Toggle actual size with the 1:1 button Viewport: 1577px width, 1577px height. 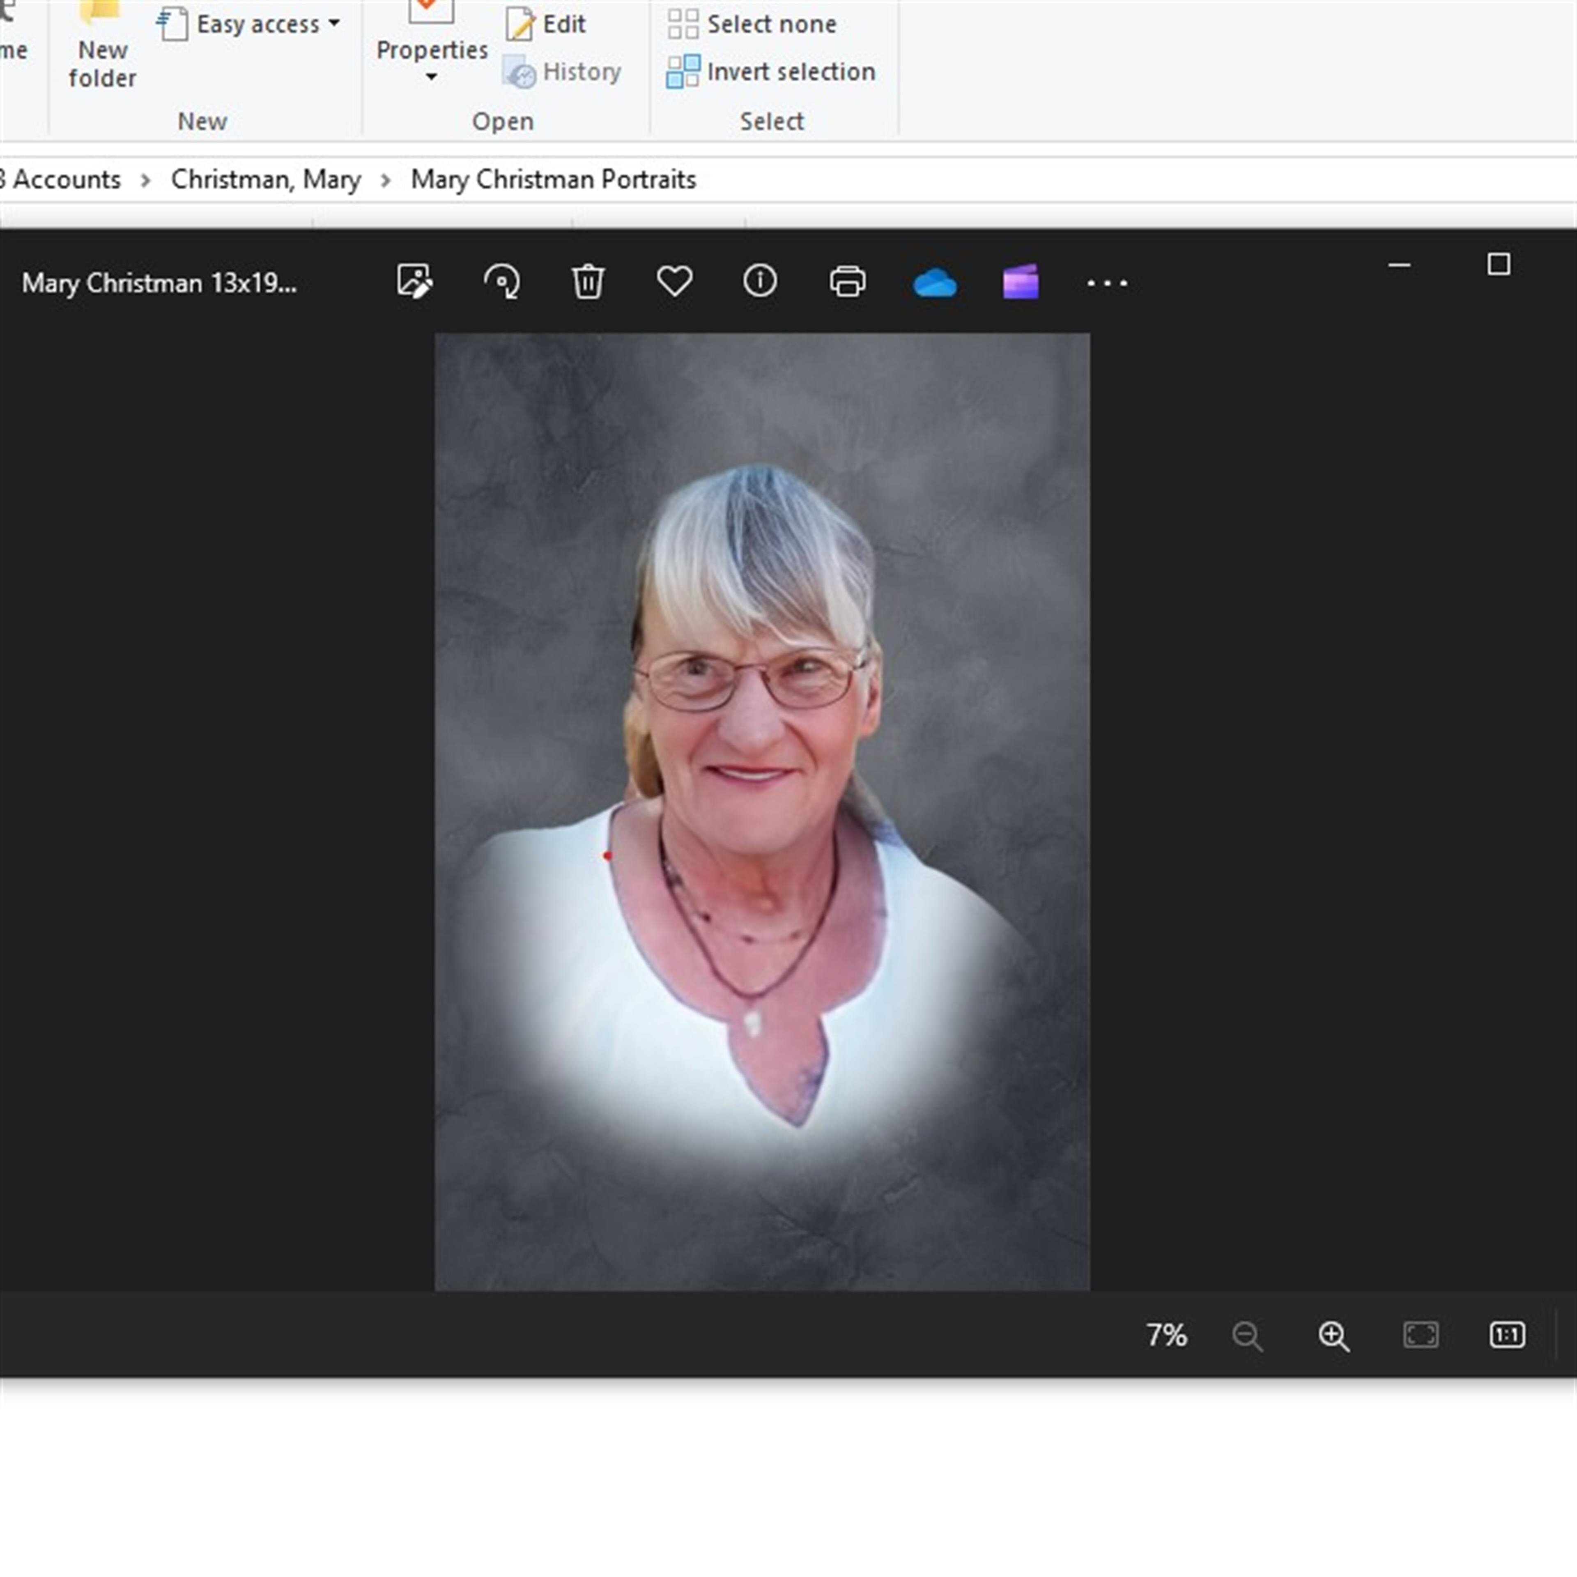click(x=1507, y=1336)
